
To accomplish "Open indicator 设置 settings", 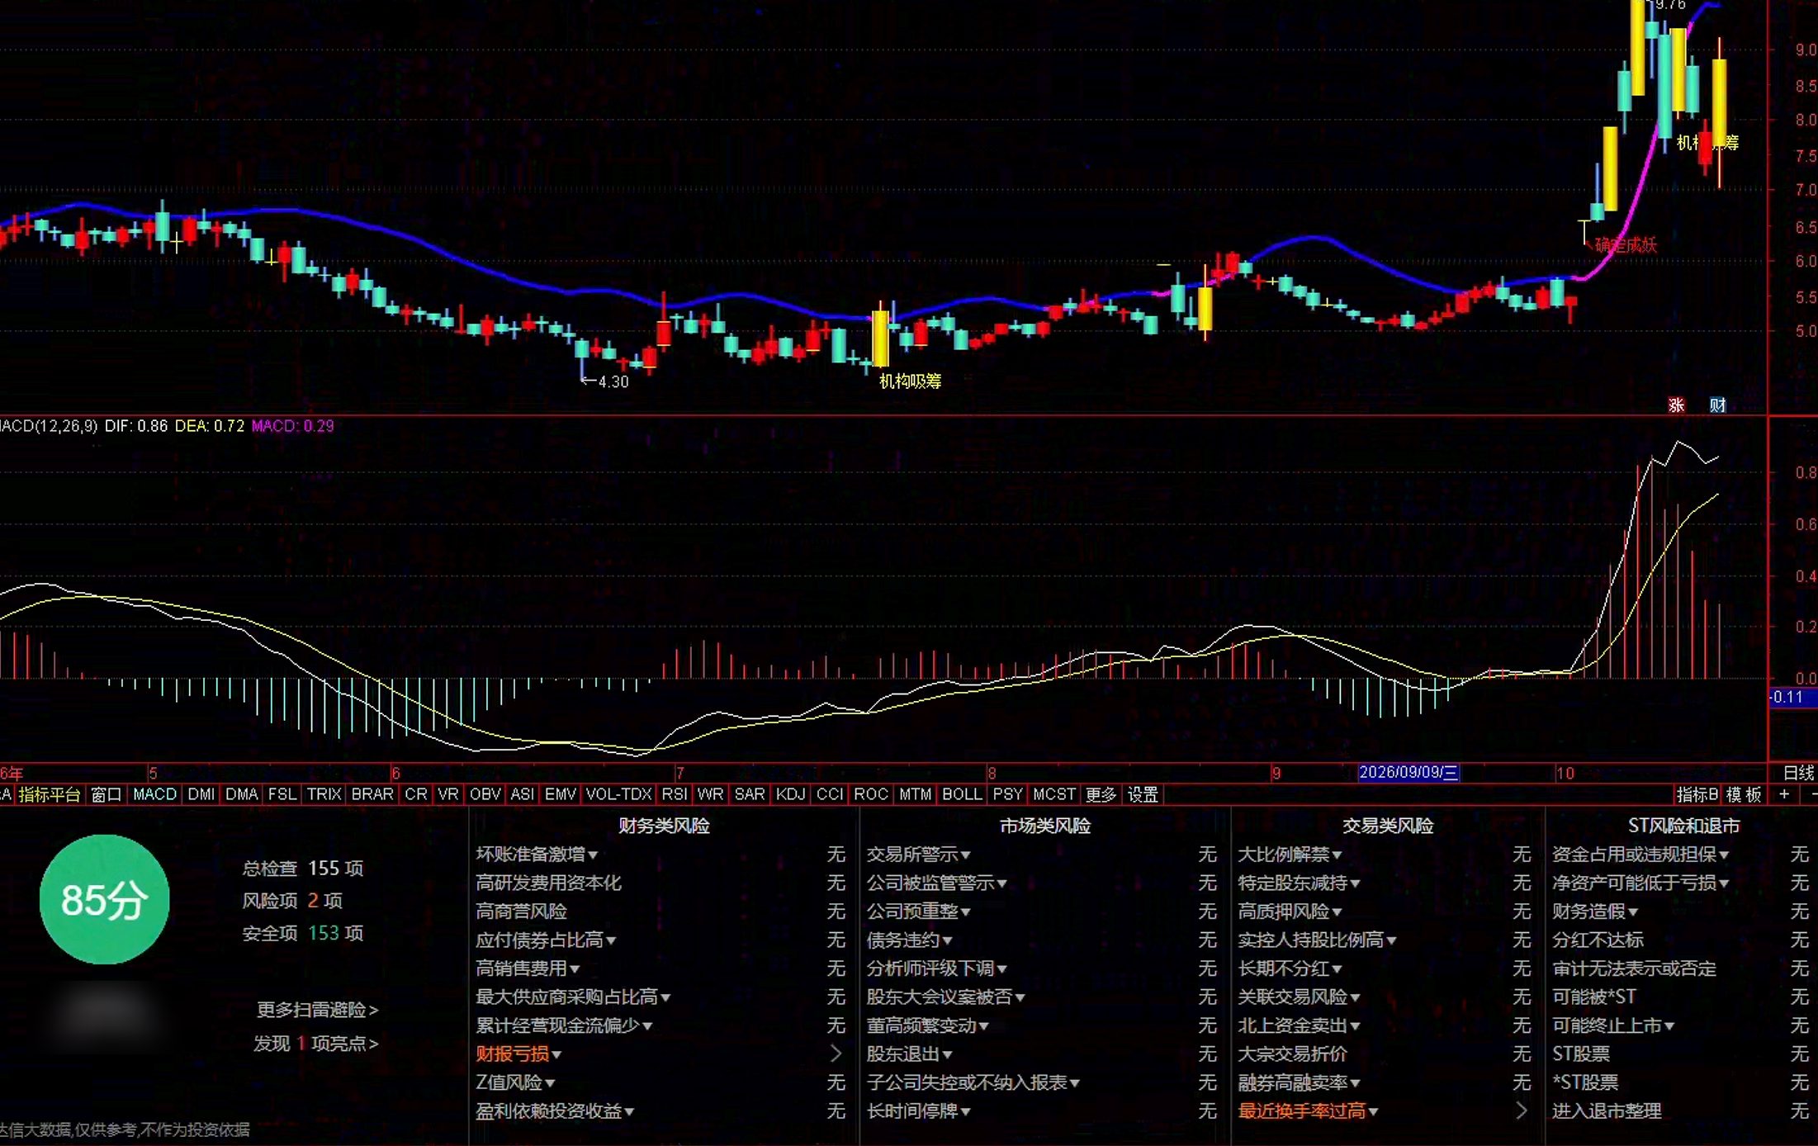I will click(x=1143, y=794).
